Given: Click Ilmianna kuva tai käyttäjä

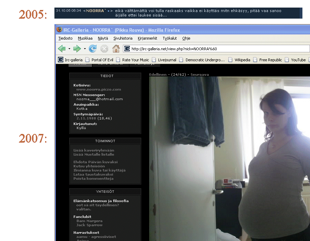Looking at the screenshot, I should [x=100, y=170].
